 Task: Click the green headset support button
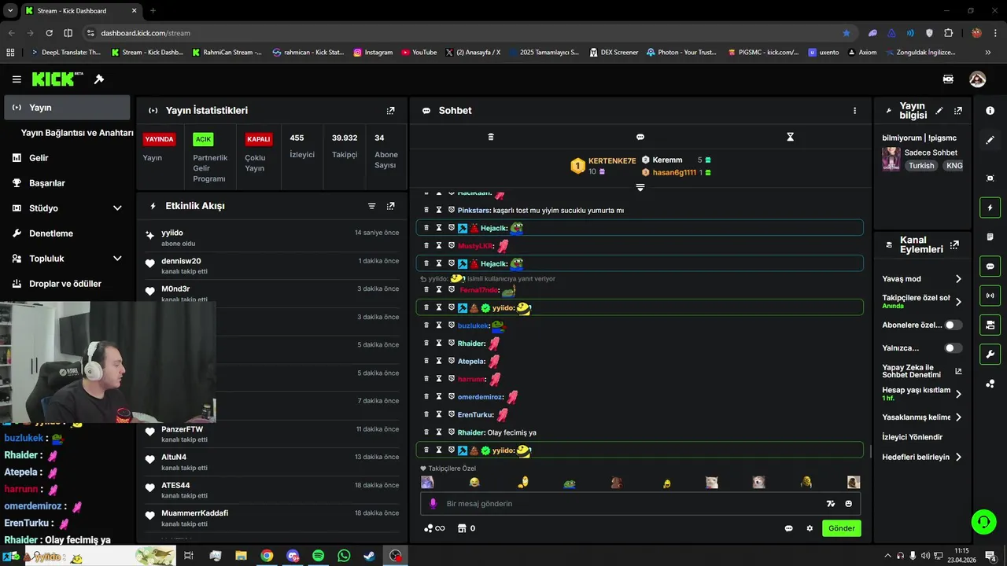[983, 521]
